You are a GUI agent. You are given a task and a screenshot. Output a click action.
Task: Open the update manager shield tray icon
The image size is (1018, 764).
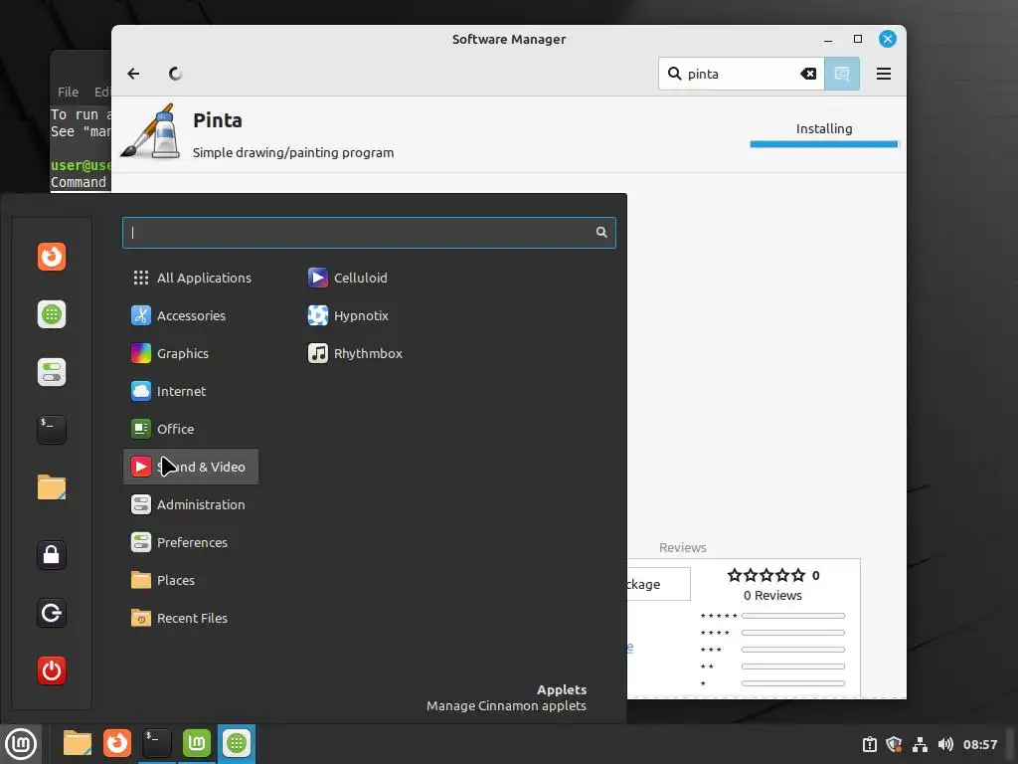894,744
